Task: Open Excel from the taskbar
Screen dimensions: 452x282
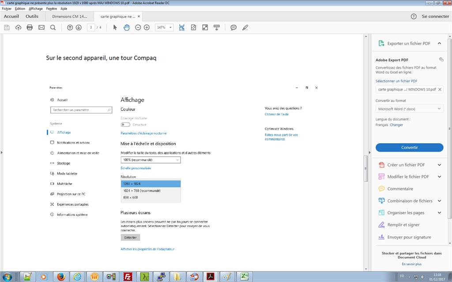Action: pos(245,277)
